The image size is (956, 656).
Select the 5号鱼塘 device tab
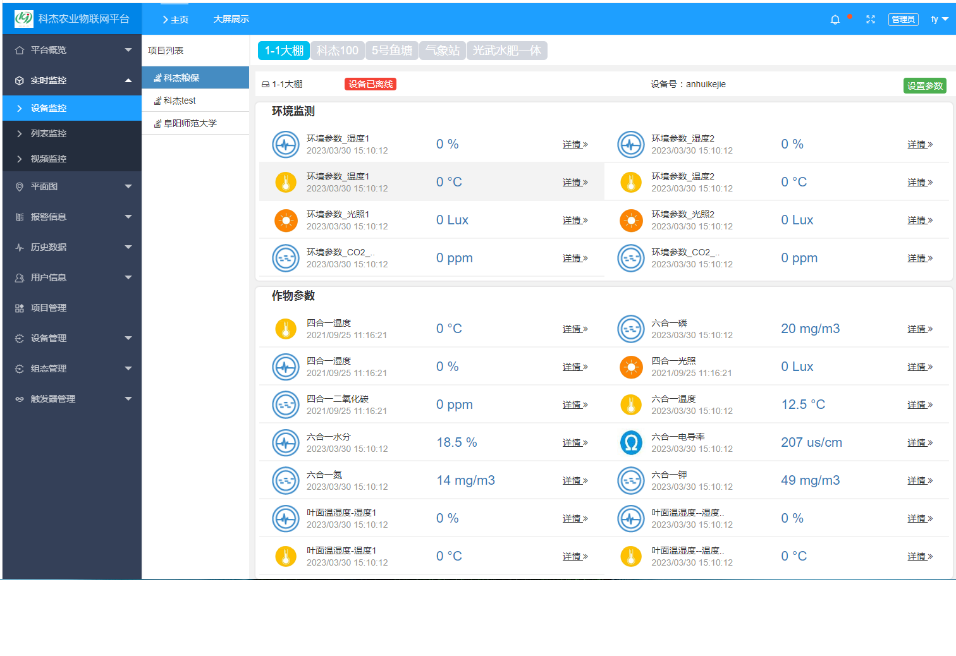click(x=391, y=51)
